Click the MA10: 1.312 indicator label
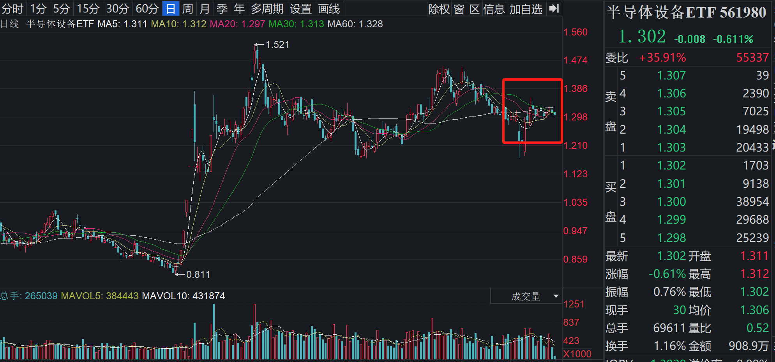The image size is (775, 362). [178, 24]
